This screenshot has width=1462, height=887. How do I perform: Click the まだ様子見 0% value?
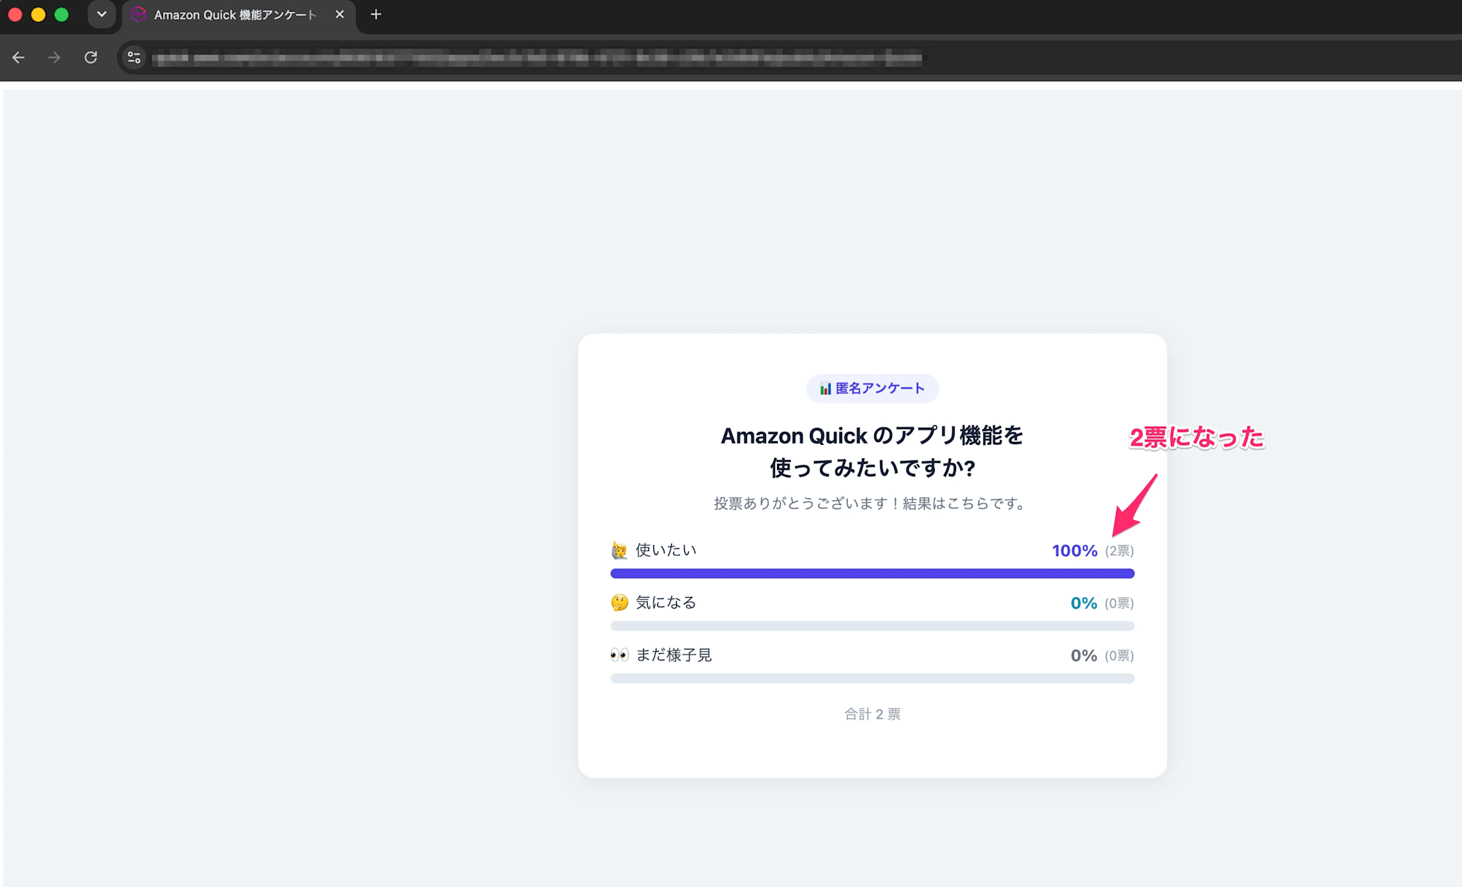1084,656
